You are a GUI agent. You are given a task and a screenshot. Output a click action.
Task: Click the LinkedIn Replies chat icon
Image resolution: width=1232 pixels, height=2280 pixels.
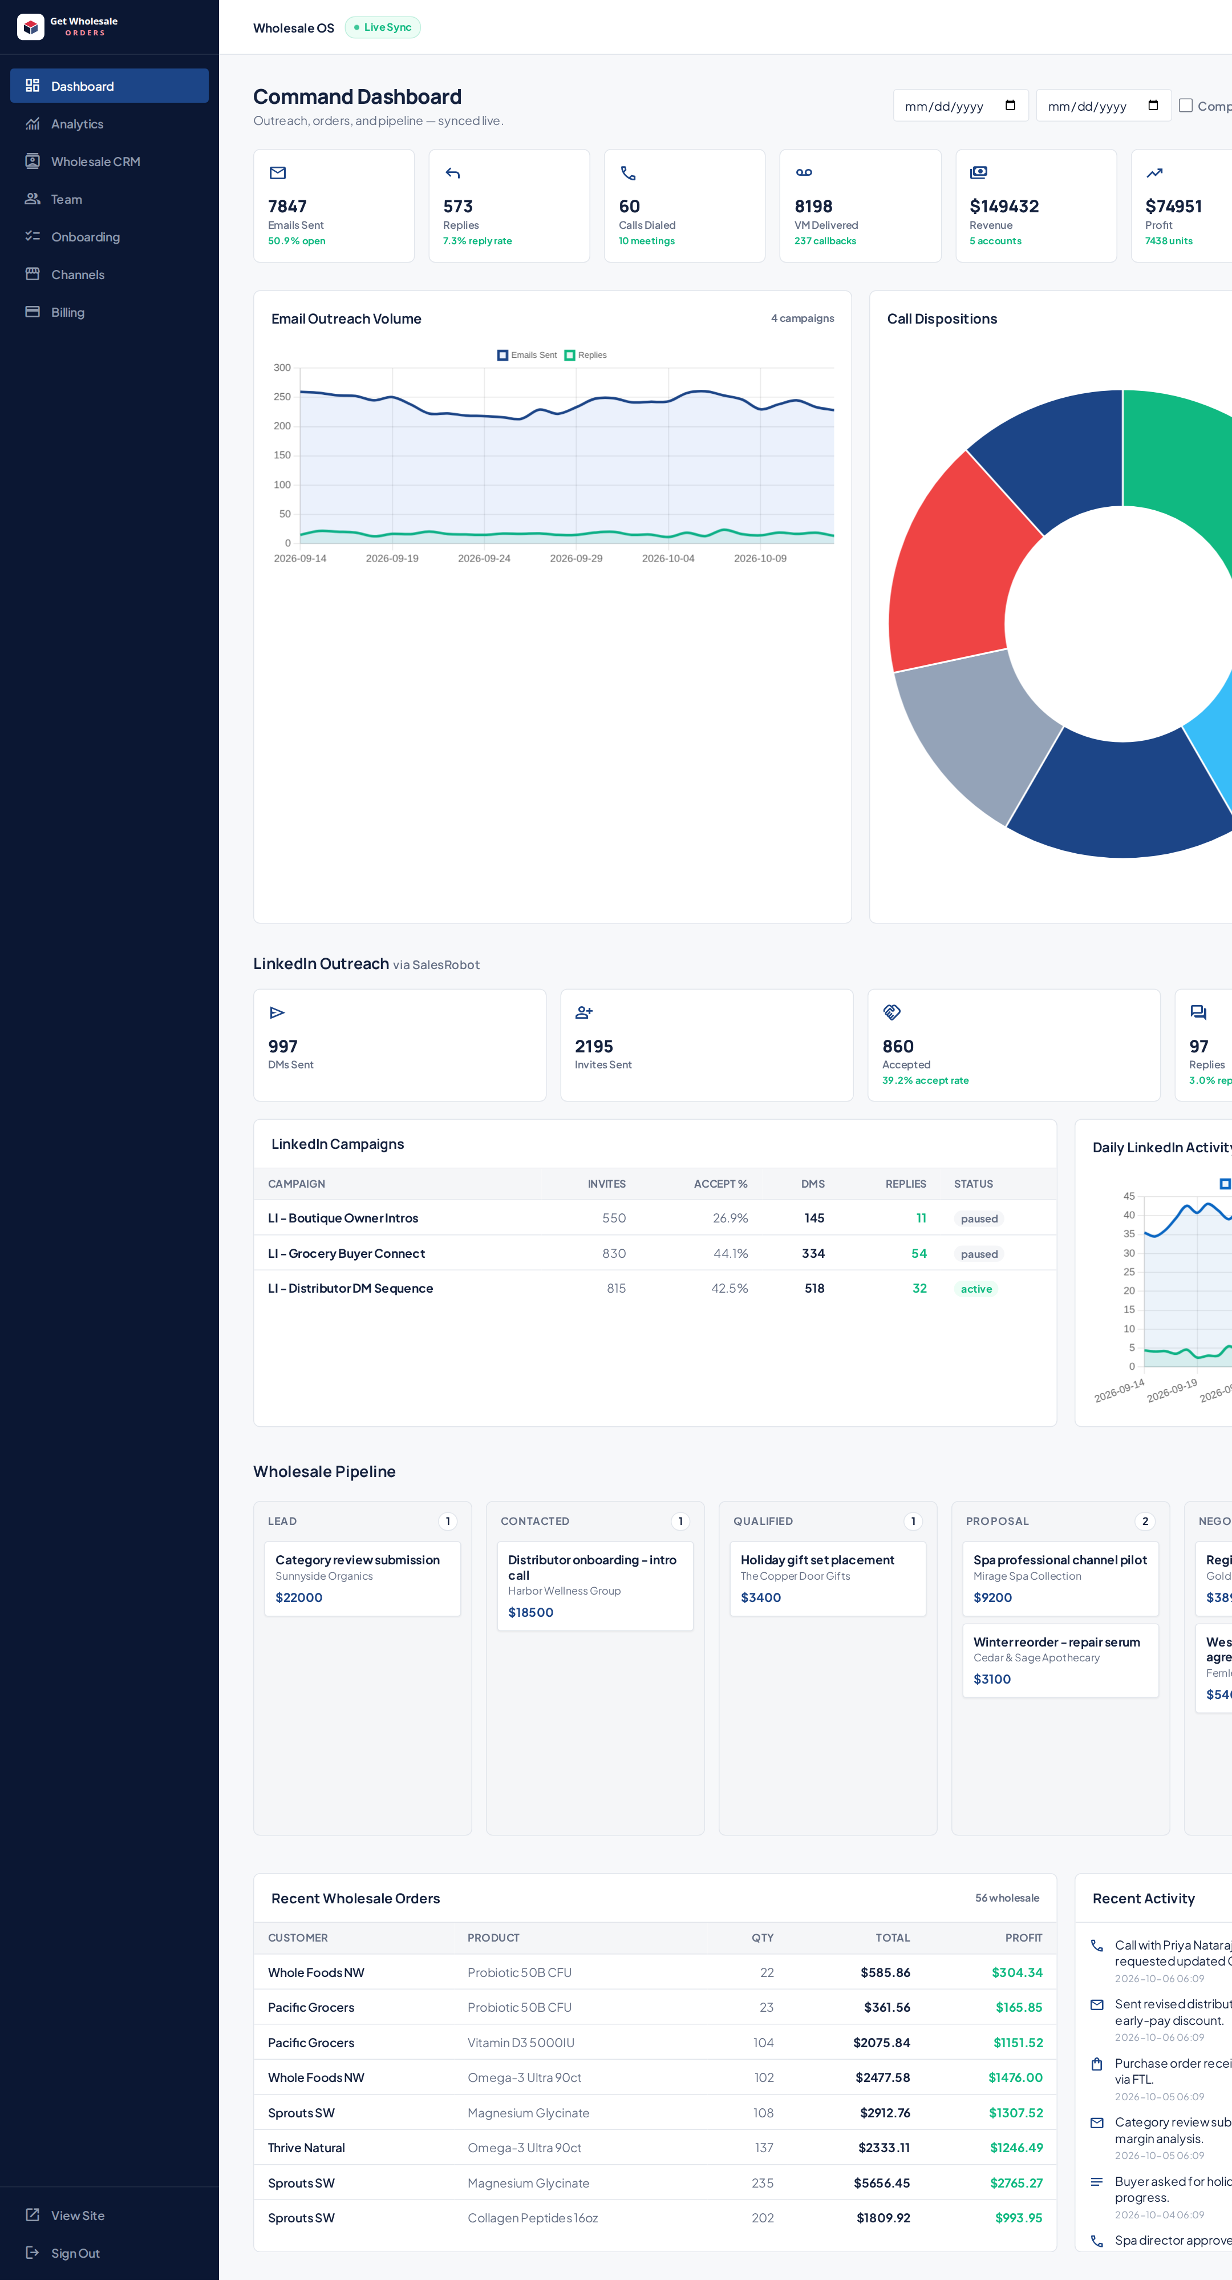(x=1198, y=1012)
